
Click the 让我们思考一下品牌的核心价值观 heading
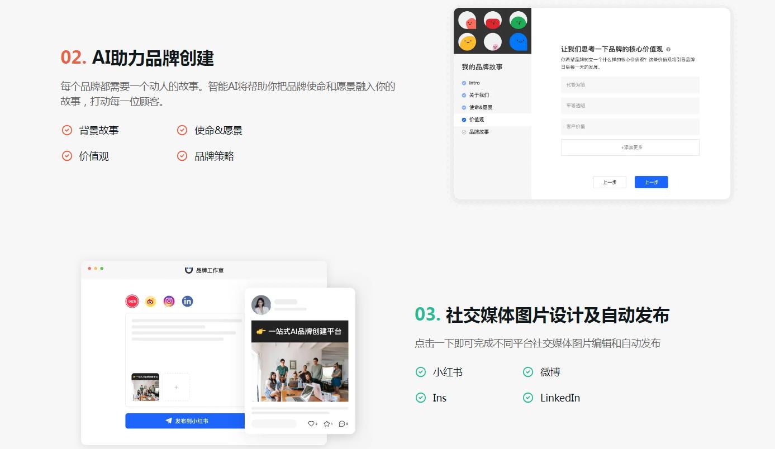point(612,49)
